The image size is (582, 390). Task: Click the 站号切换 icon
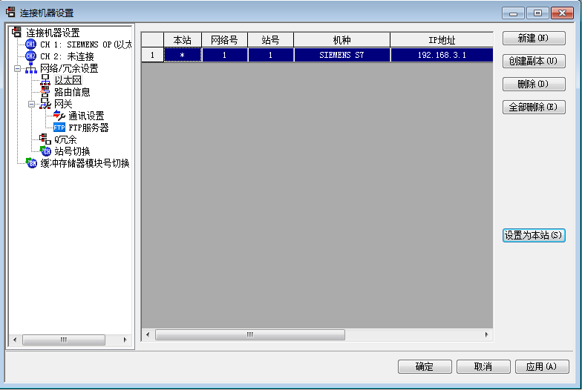click(45, 151)
